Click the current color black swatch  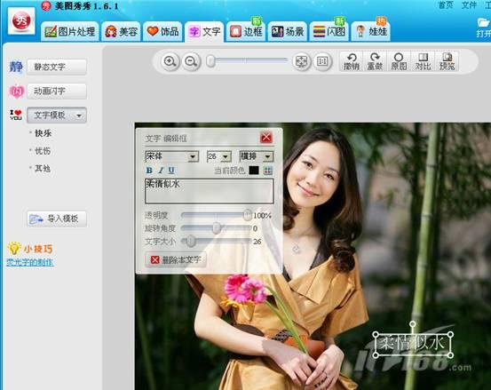pos(254,170)
